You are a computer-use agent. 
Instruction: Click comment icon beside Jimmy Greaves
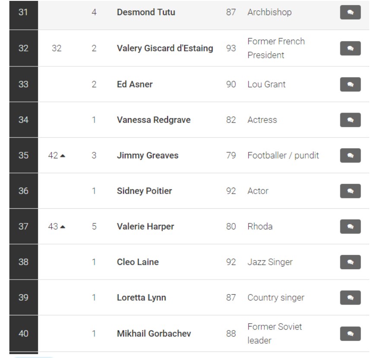tap(350, 155)
